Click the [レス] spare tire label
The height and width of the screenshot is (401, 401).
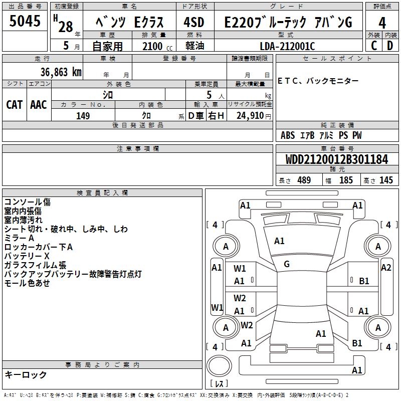pos(219,383)
